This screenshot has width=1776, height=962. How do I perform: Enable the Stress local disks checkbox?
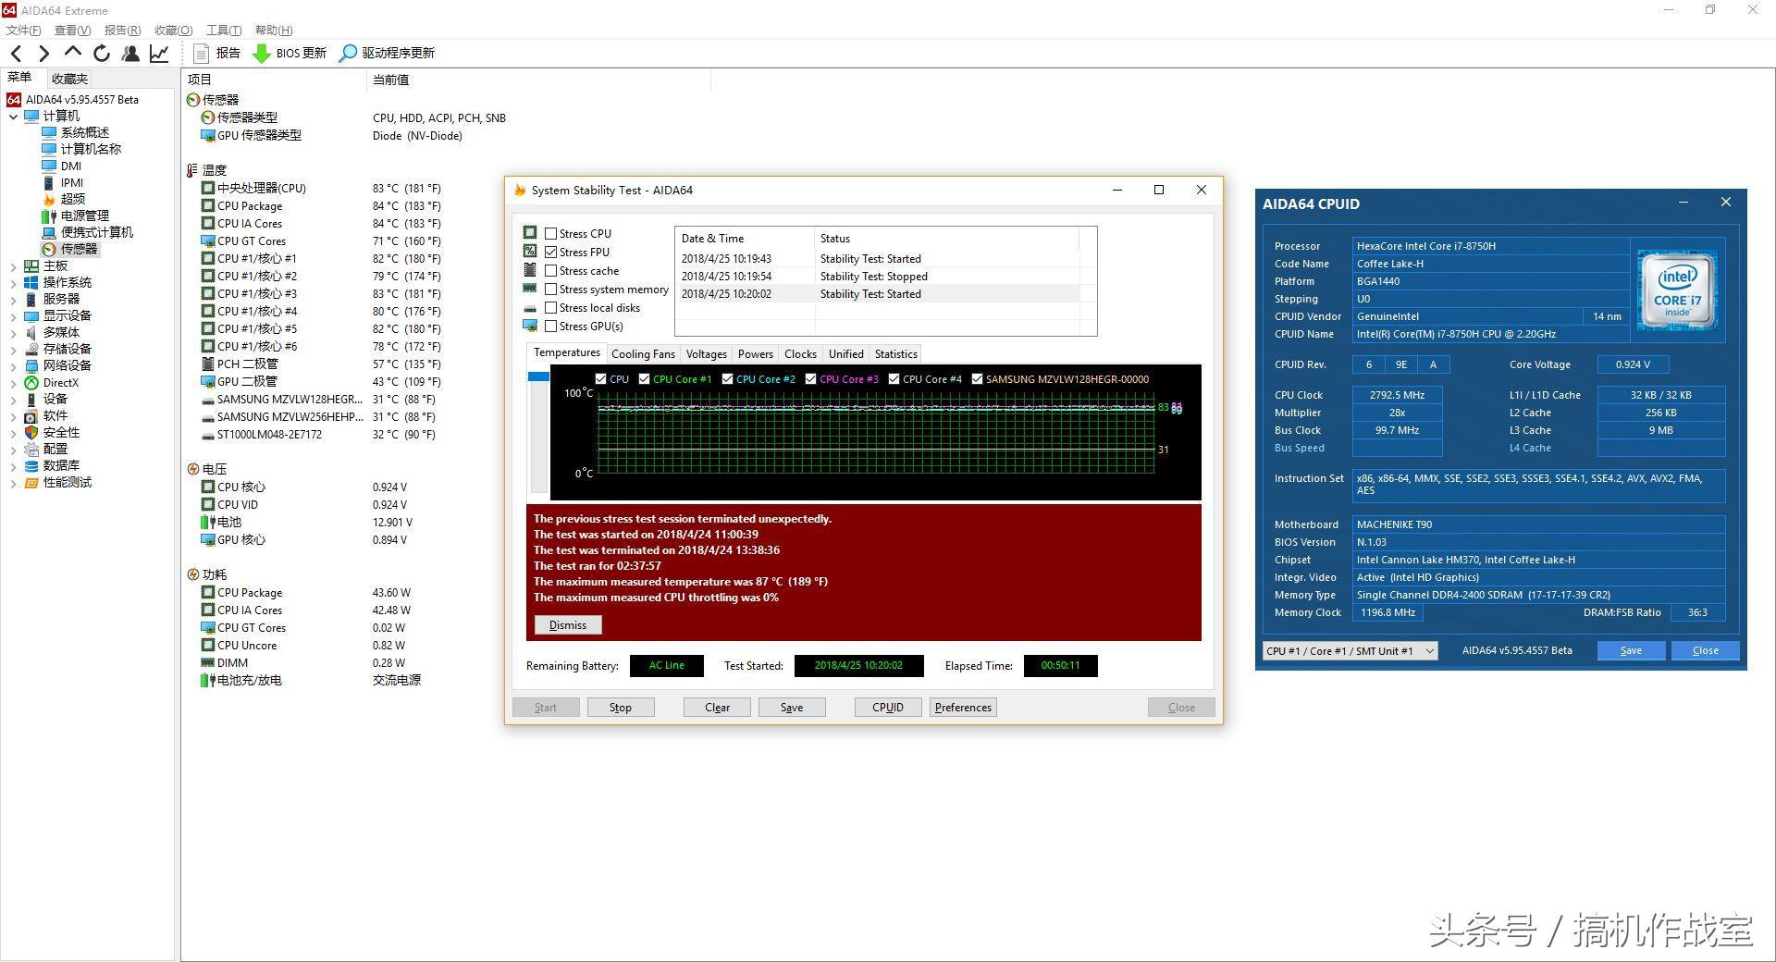click(x=551, y=308)
